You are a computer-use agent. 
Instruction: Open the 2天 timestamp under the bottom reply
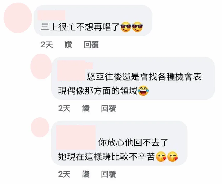coord(64,174)
